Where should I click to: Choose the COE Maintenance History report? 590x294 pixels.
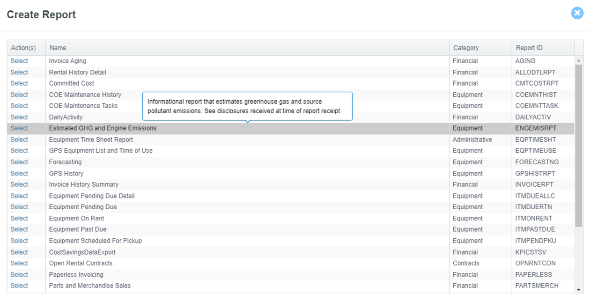[x=19, y=95]
